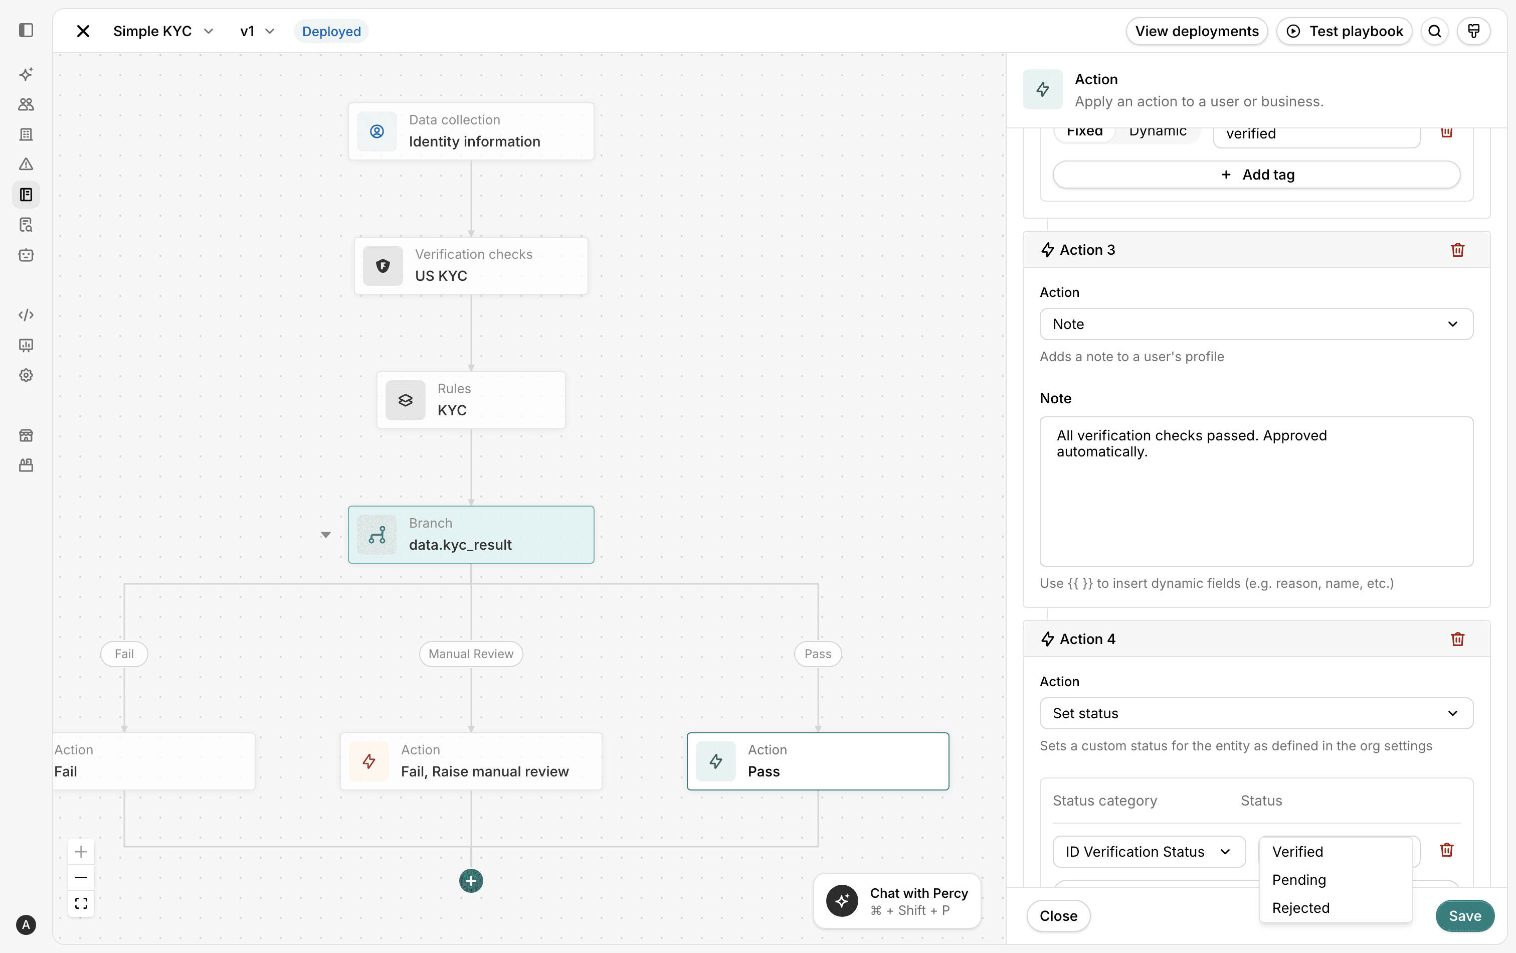The height and width of the screenshot is (953, 1516).
Task: Open the users icon in sidebar
Action: coord(26,104)
